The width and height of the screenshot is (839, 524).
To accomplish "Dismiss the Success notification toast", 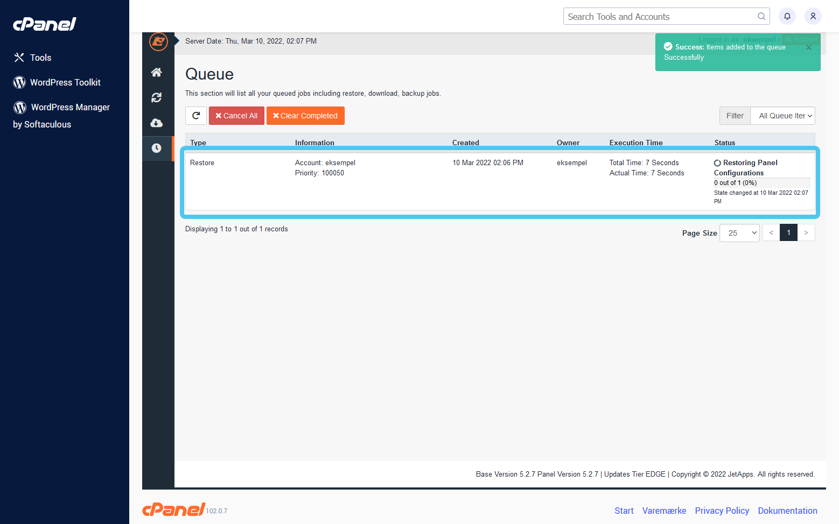I will [808, 47].
